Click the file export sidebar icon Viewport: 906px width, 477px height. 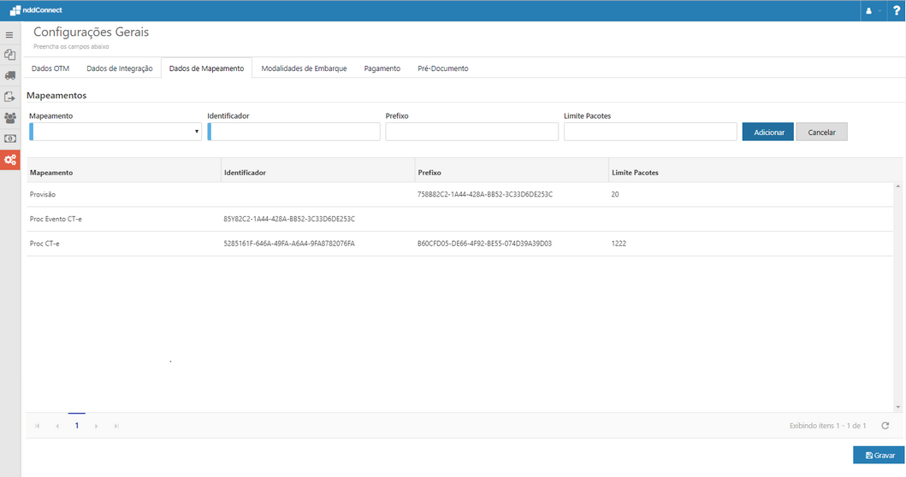click(10, 97)
